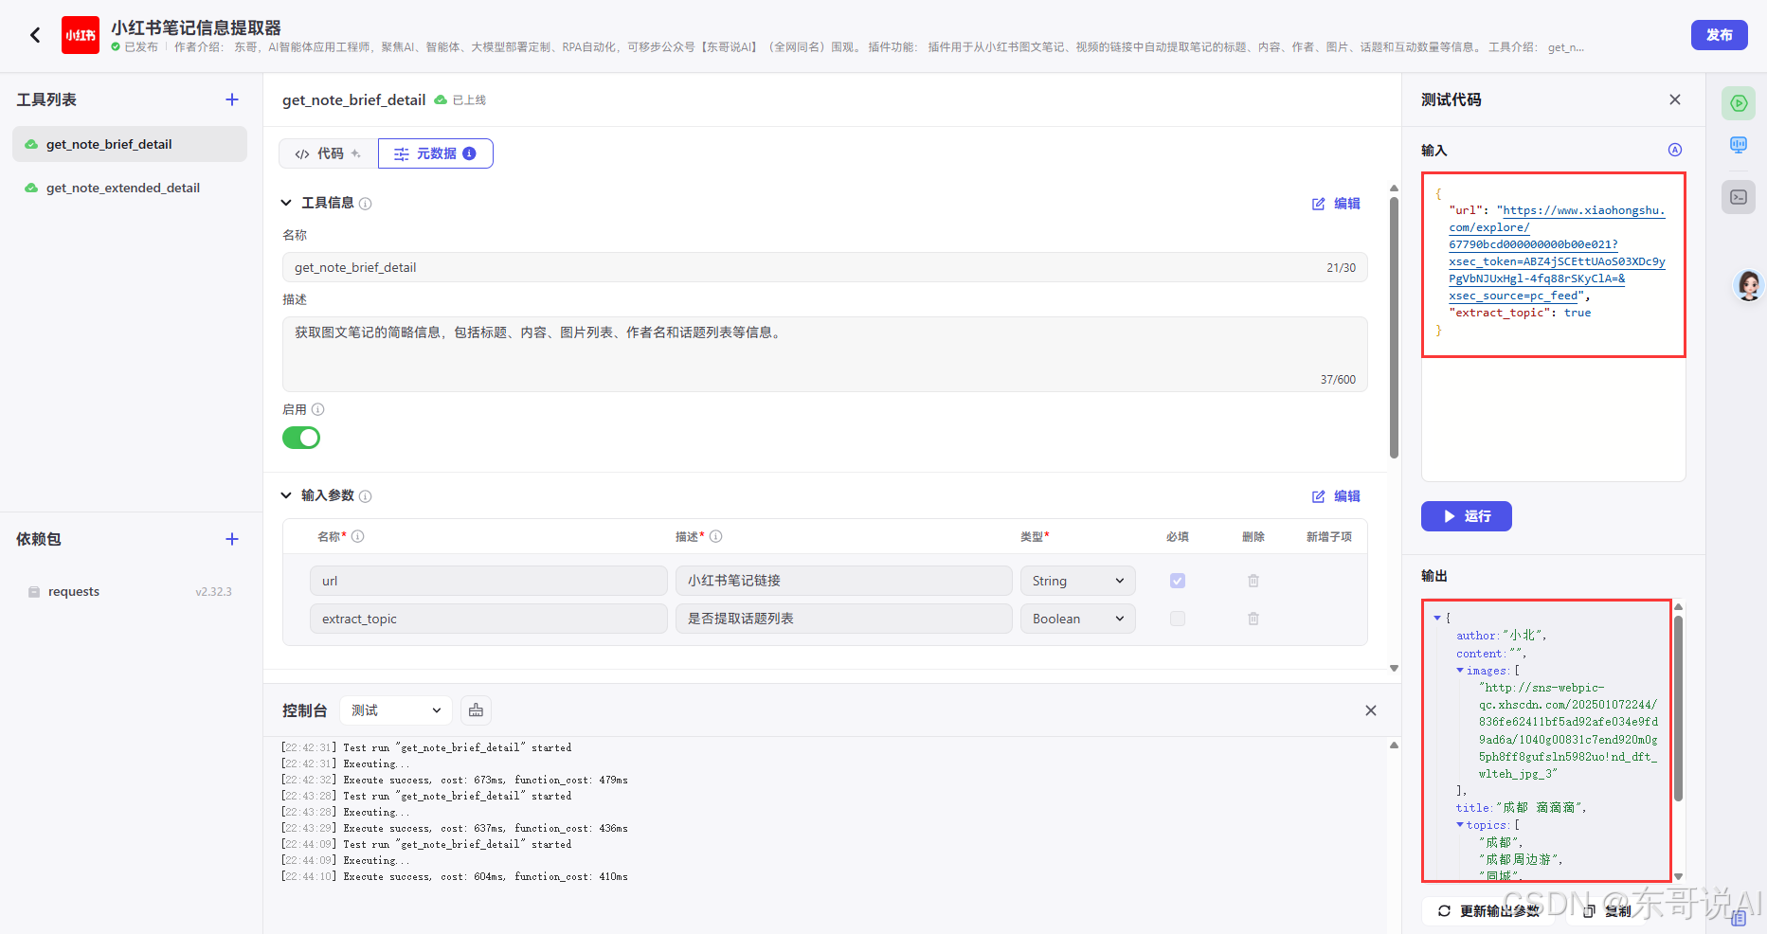The width and height of the screenshot is (1767, 934).
Task: Delete the url parameter row
Action: (1253, 581)
